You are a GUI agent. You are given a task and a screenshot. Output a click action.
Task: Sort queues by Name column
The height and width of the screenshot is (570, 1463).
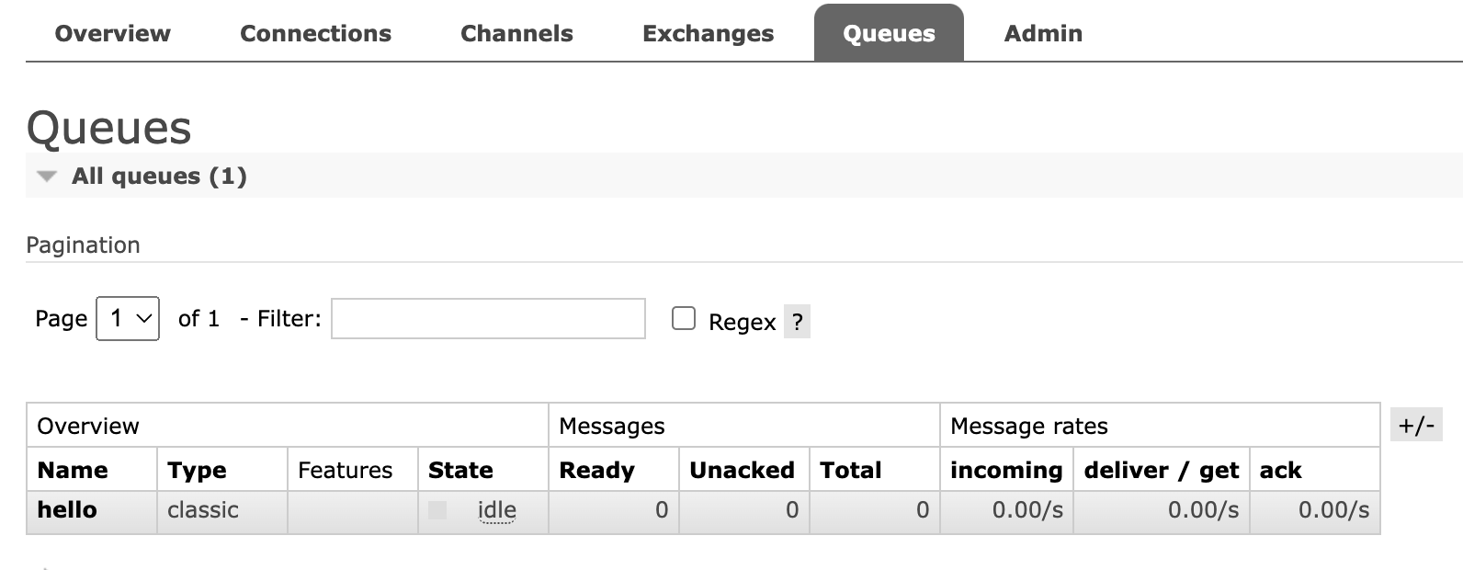point(73,471)
